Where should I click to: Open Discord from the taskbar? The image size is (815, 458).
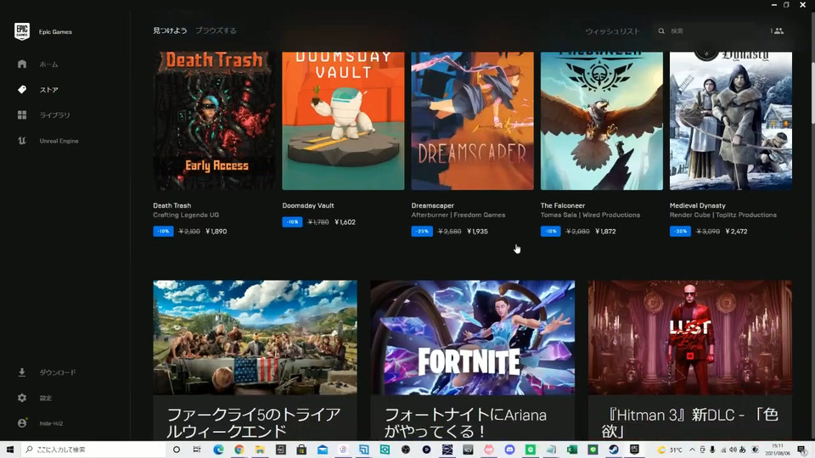[x=509, y=450]
